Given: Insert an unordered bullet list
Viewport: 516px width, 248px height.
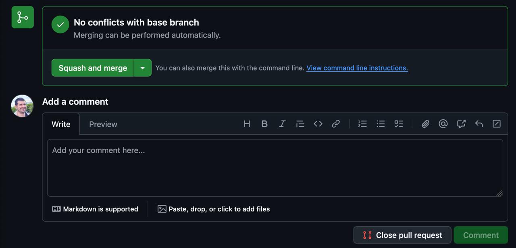Looking at the screenshot, I should tap(381, 124).
